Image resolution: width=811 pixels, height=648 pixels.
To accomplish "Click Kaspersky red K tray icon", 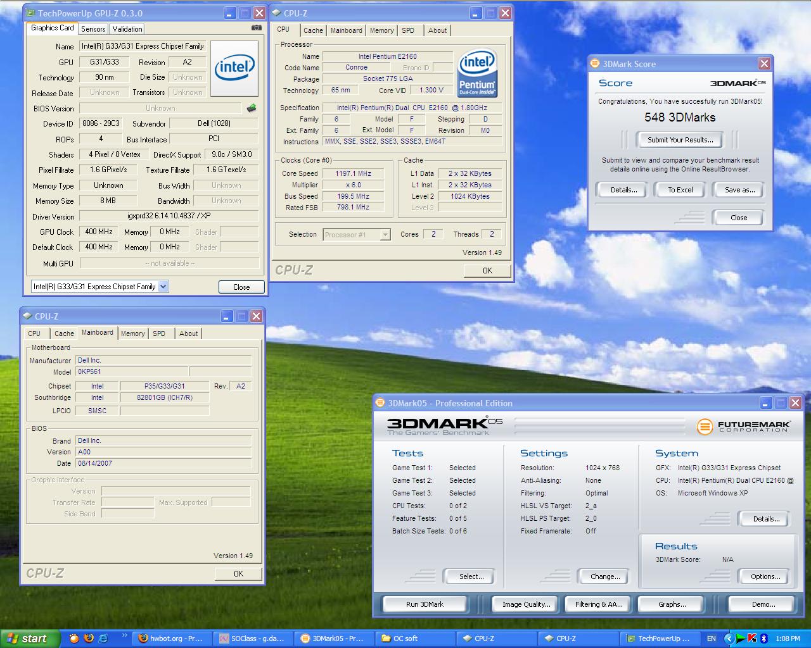I will coord(752,639).
